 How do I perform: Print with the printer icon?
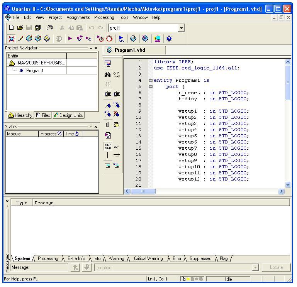click(50, 28)
